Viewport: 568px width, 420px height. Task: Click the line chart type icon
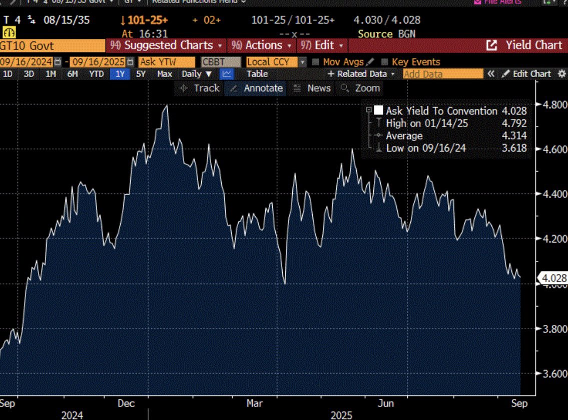point(227,74)
